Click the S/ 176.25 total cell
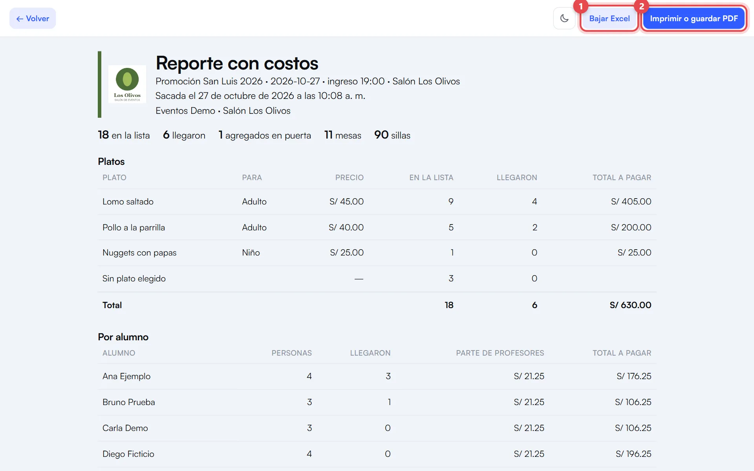 pos(634,376)
